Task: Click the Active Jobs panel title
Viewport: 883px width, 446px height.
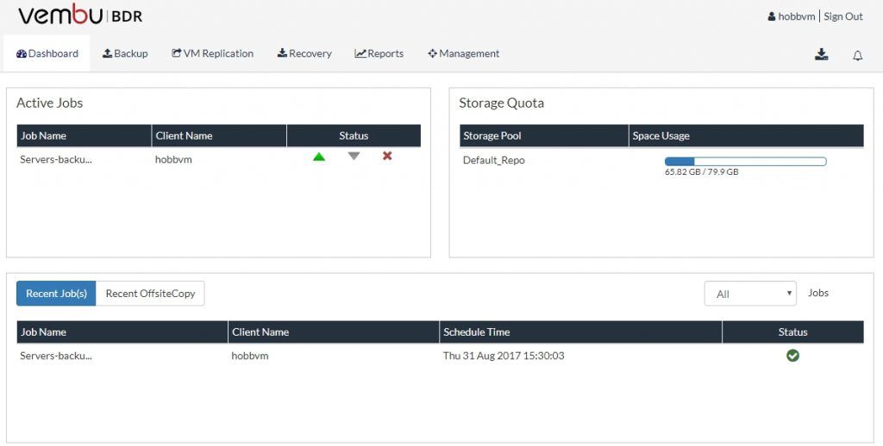Action: pos(49,103)
